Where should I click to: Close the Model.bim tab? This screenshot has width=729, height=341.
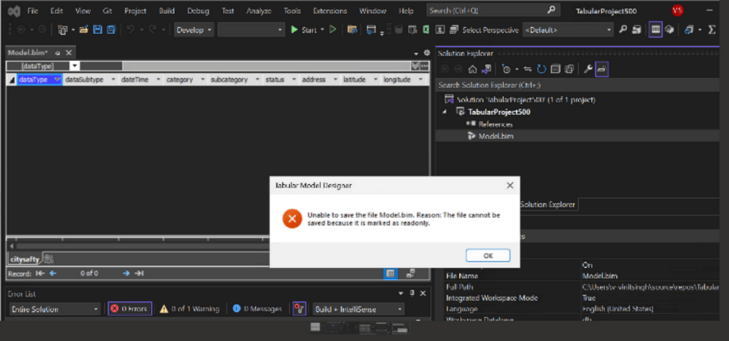(69, 53)
